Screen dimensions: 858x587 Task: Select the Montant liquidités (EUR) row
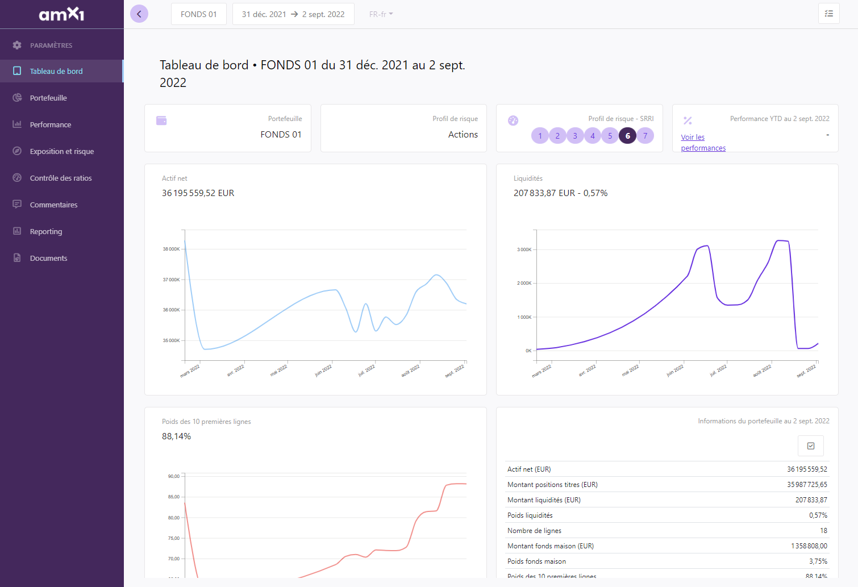point(667,499)
